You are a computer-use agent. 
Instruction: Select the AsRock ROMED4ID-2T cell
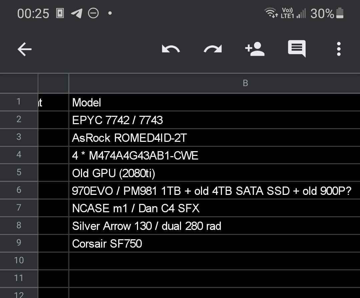pyautogui.click(x=214, y=137)
